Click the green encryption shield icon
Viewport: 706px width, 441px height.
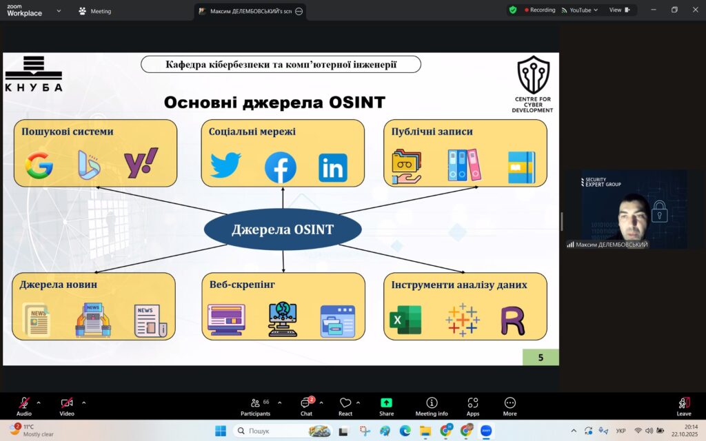(x=513, y=10)
